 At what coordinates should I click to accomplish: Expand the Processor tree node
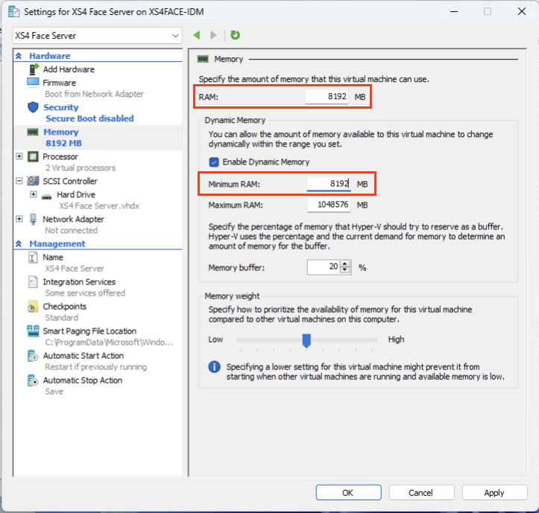tap(19, 156)
